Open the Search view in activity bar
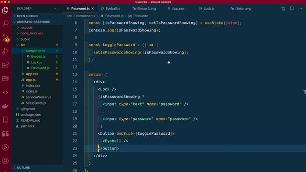This screenshot has width=306, height=172. [5, 23]
